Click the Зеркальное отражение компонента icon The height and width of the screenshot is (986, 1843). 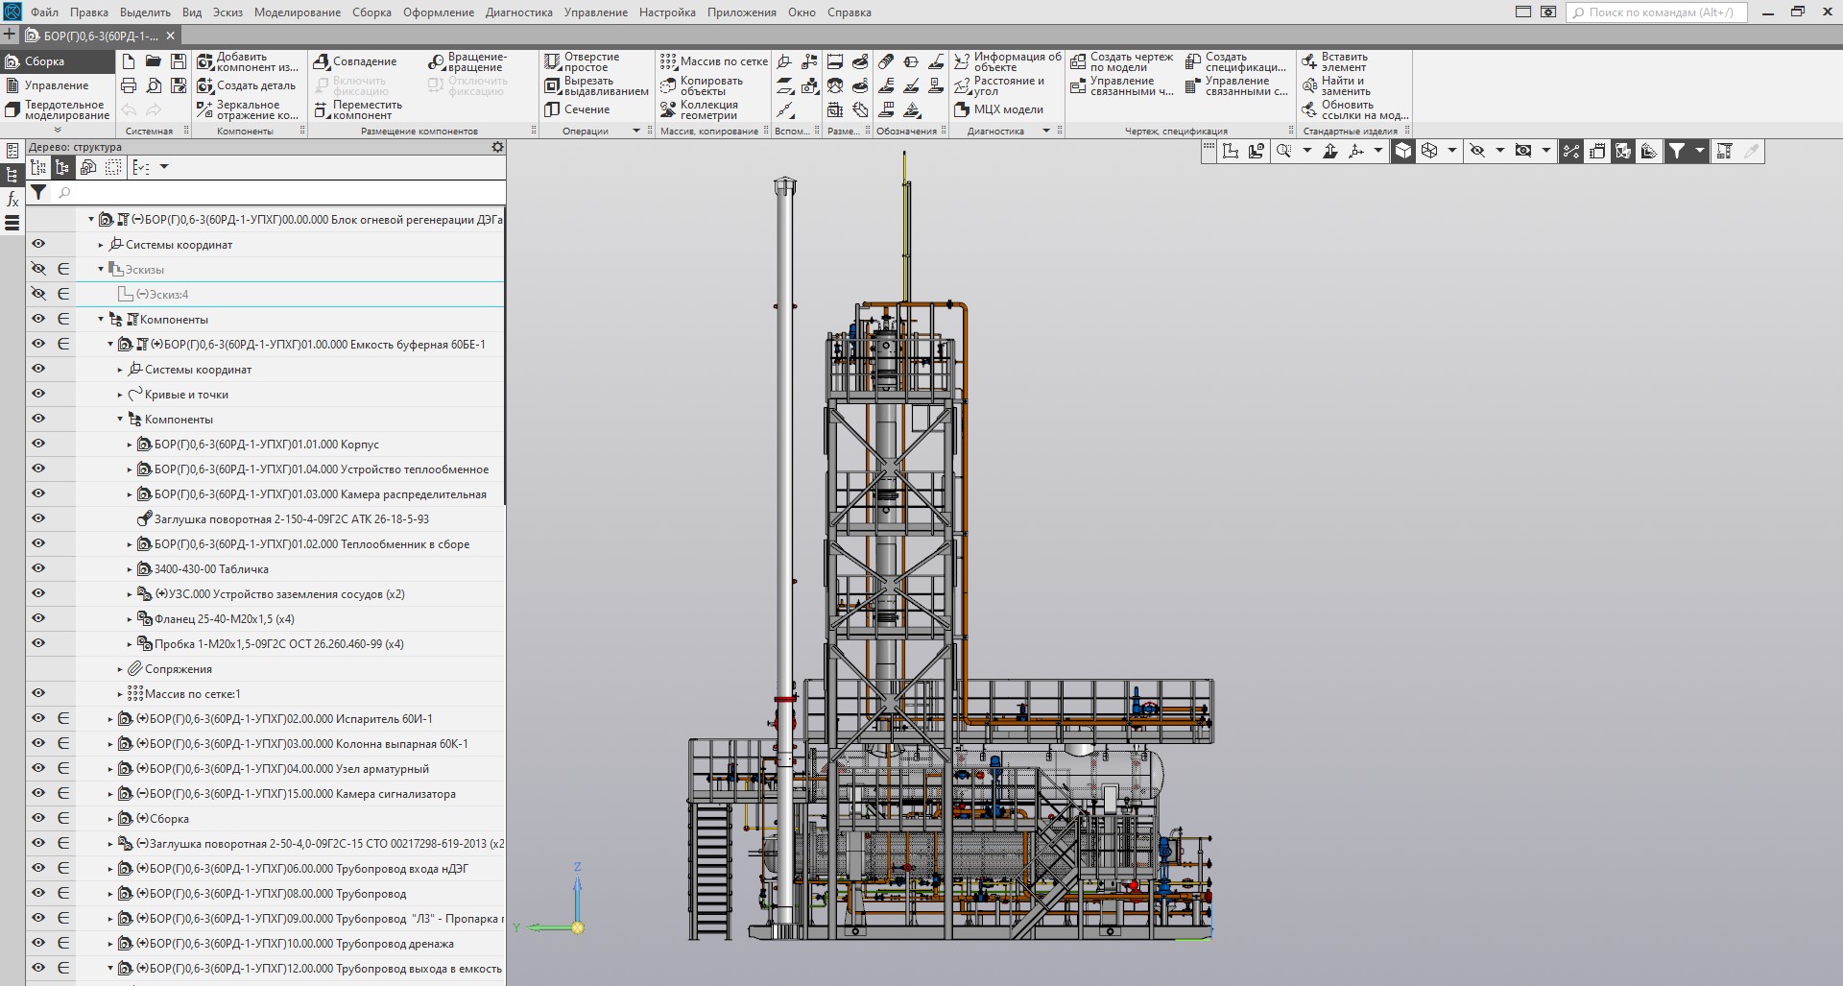204,109
